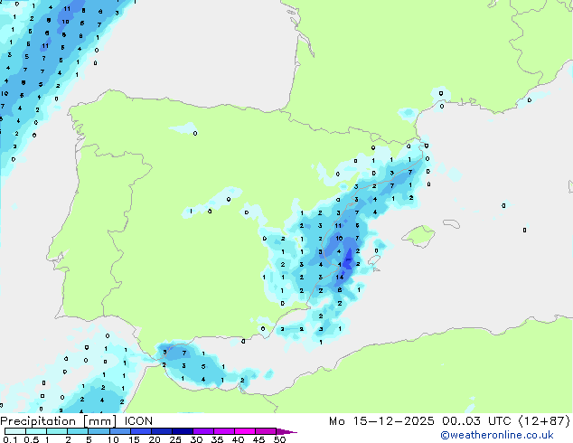Viewport: 573px width, 443px height.
Task: Select the 5–10 mm light blue legend swatch
Action: click(x=99, y=431)
